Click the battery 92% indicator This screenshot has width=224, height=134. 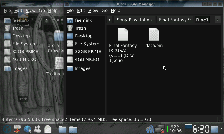tap(175, 127)
